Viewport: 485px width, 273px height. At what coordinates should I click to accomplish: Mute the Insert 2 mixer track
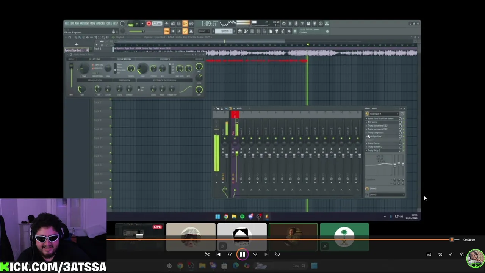[243, 138]
